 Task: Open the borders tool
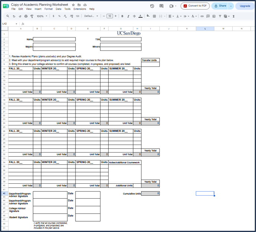click(x=154, y=16)
